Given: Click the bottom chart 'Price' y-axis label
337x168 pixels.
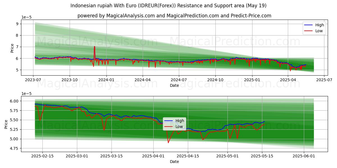Looking at the screenshot, I should (6, 124).
